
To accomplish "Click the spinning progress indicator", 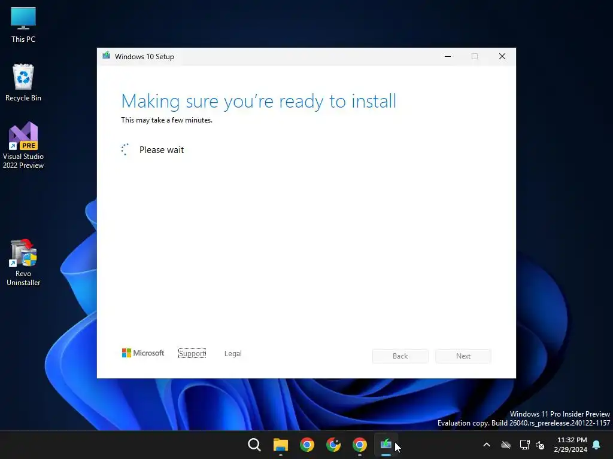I will tap(125, 149).
